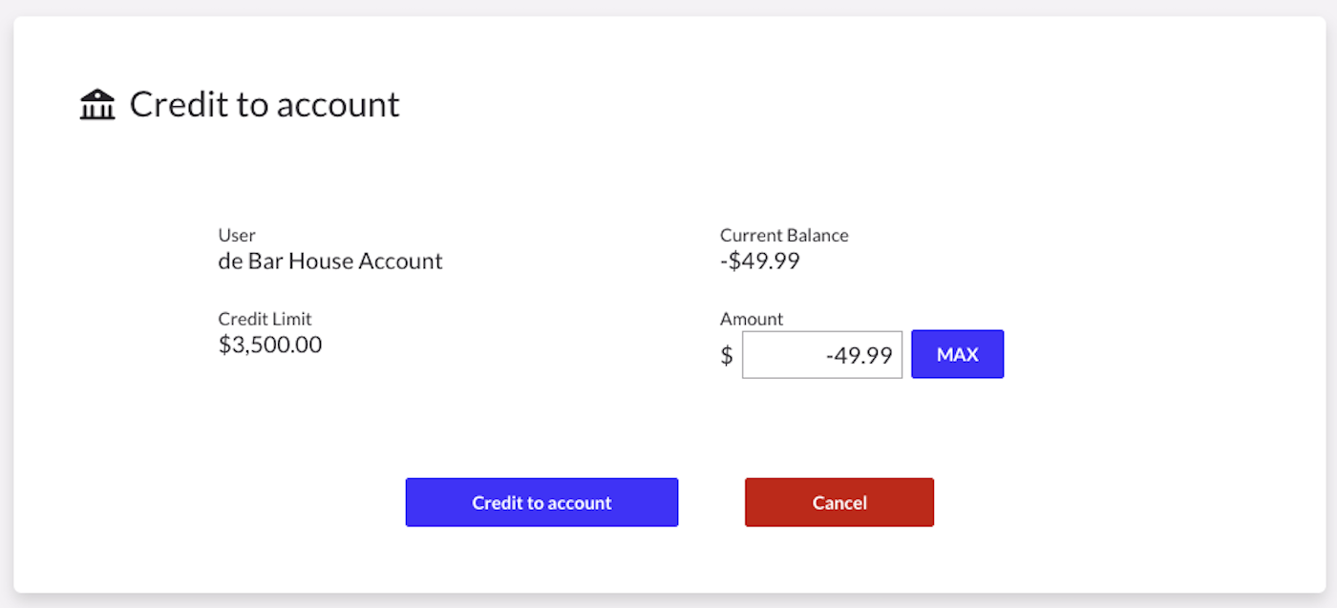The width and height of the screenshot is (1337, 608).
Task: Click the Current Balance label
Action: tap(784, 235)
